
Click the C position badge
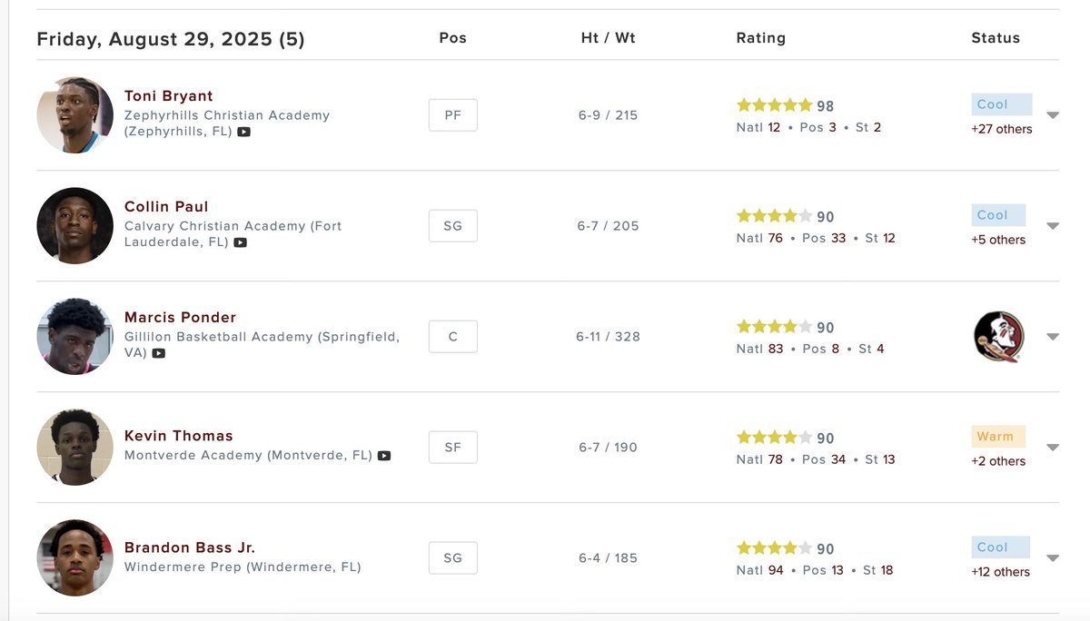(452, 337)
